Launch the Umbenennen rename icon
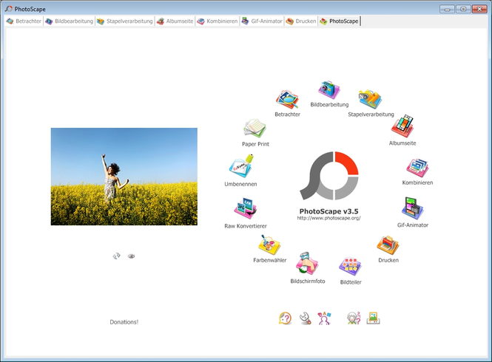 pos(241,166)
